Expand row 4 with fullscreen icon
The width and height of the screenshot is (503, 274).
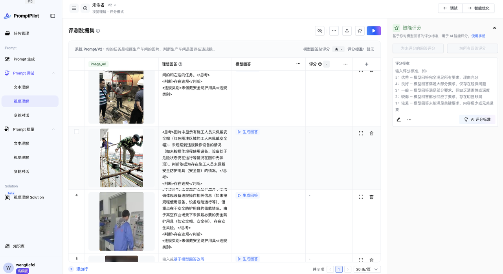(x=361, y=197)
